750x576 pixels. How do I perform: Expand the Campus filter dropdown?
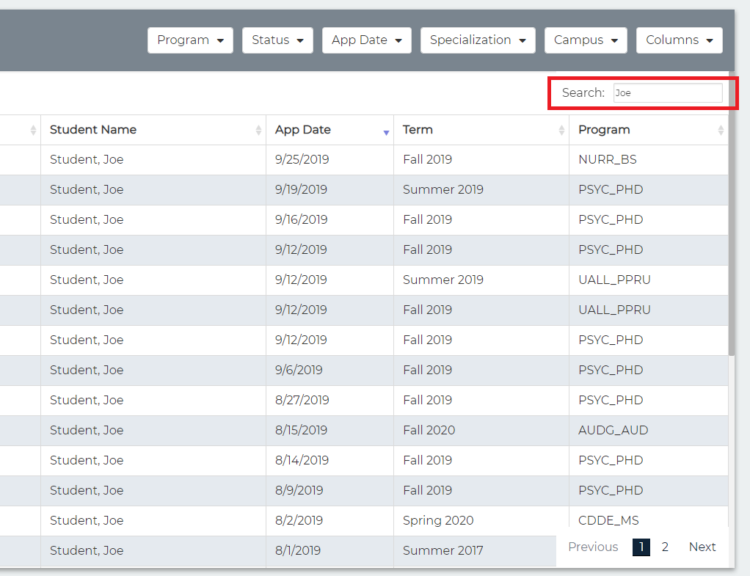point(585,40)
